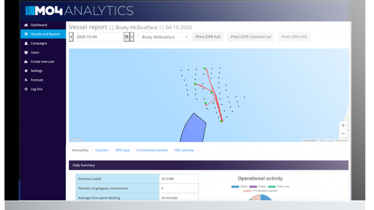Click the Forecast feed icon

[x=26, y=80]
